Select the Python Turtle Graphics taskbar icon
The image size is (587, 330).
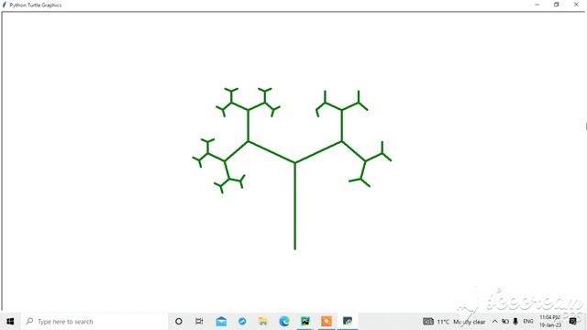coord(348,322)
